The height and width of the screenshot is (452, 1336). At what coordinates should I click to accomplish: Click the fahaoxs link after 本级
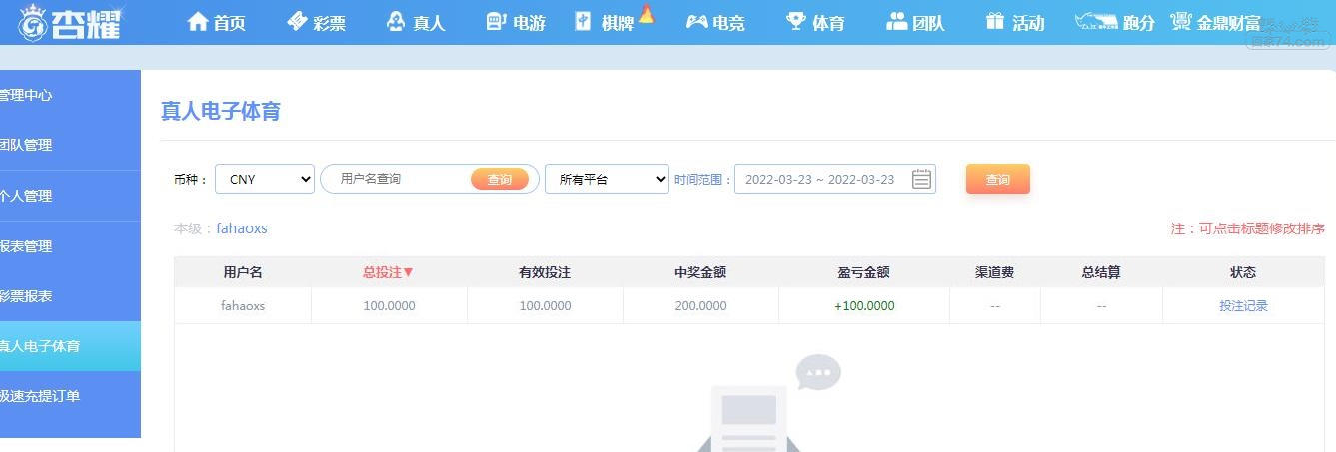pyautogui.click(x=242, y=228)
